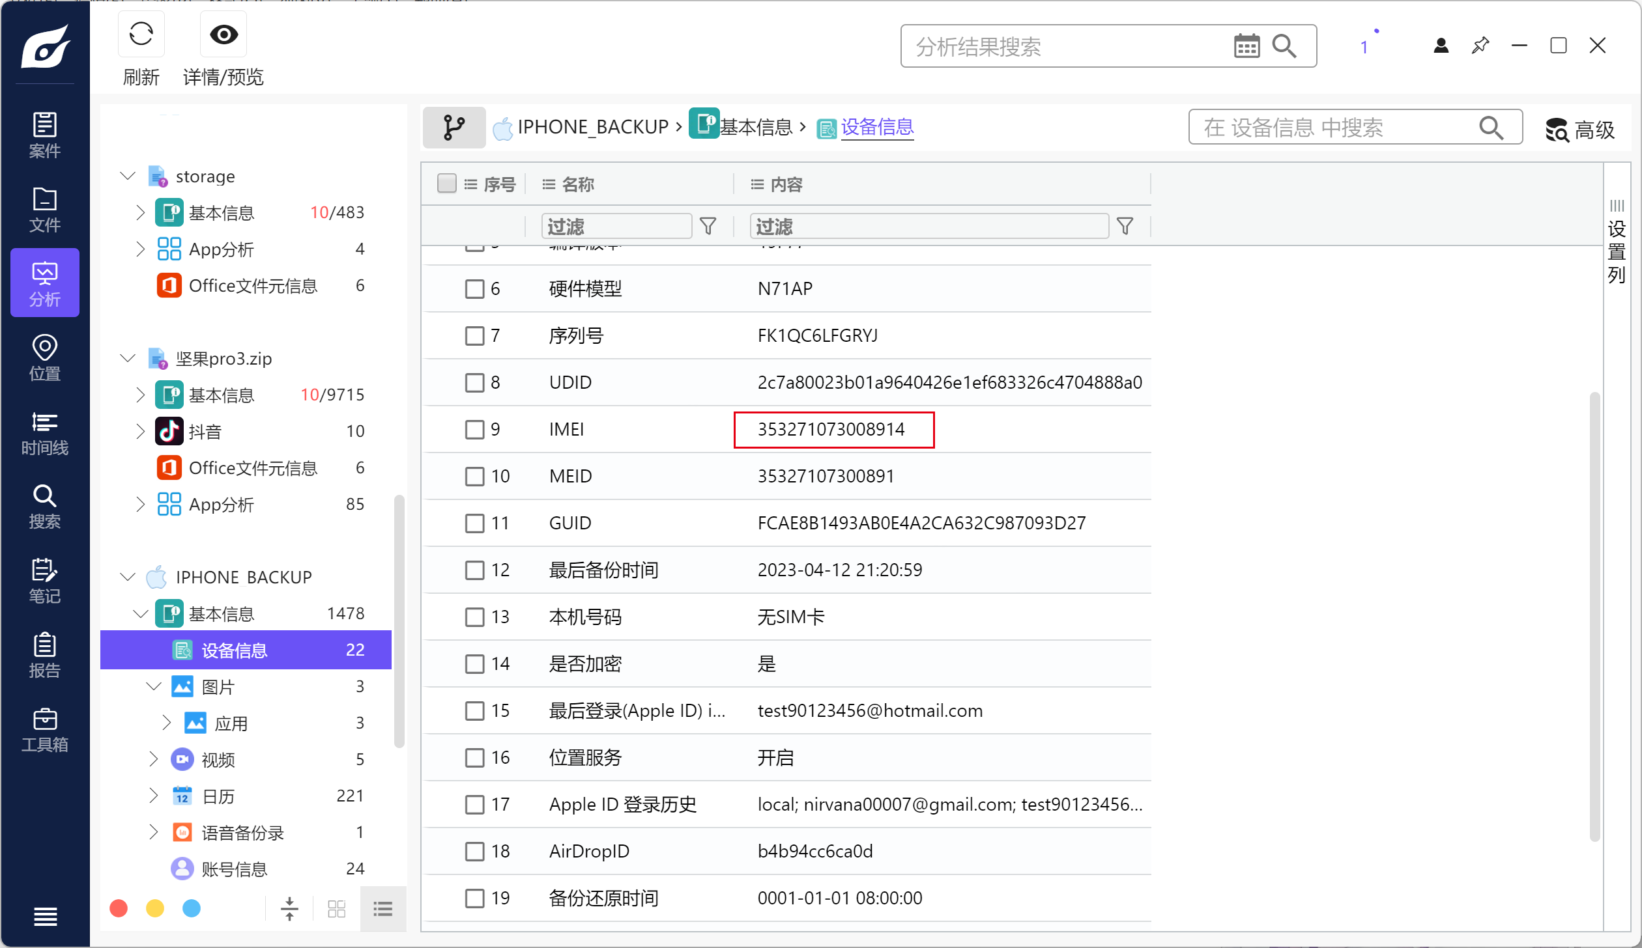Collapse the storage tree node
Screen dimensions: 1642x948
point(128,176)
